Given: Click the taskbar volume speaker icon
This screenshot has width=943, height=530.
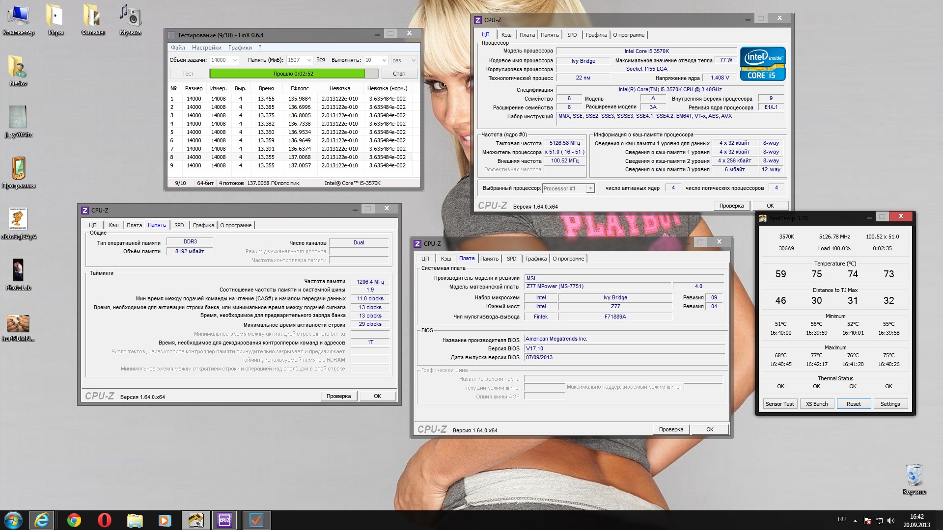Looking at the screenshot, I should (891, 521).
